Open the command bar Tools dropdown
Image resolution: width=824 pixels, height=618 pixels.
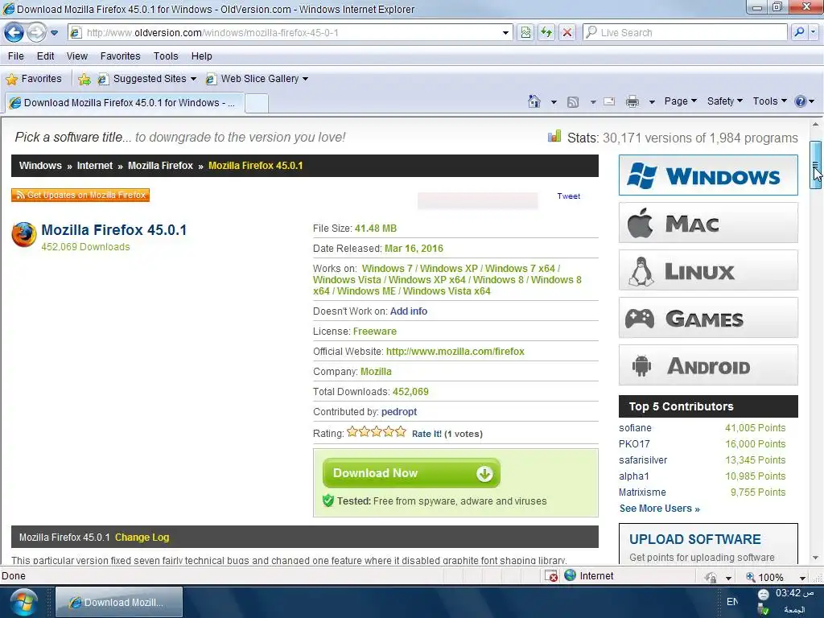pos(769,101)
